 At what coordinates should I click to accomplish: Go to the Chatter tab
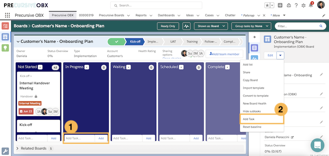point(230,15)
